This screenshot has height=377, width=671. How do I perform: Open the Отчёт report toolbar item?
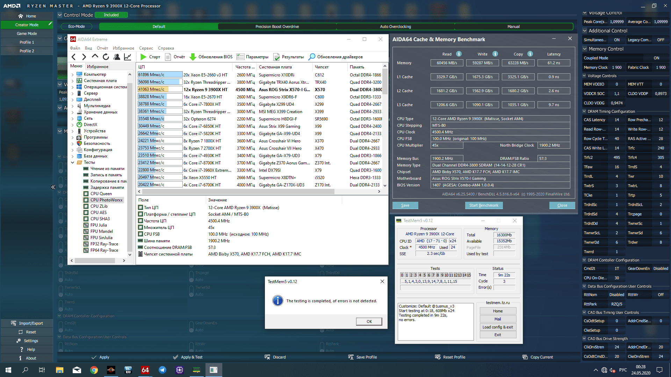tap(175, 57)
